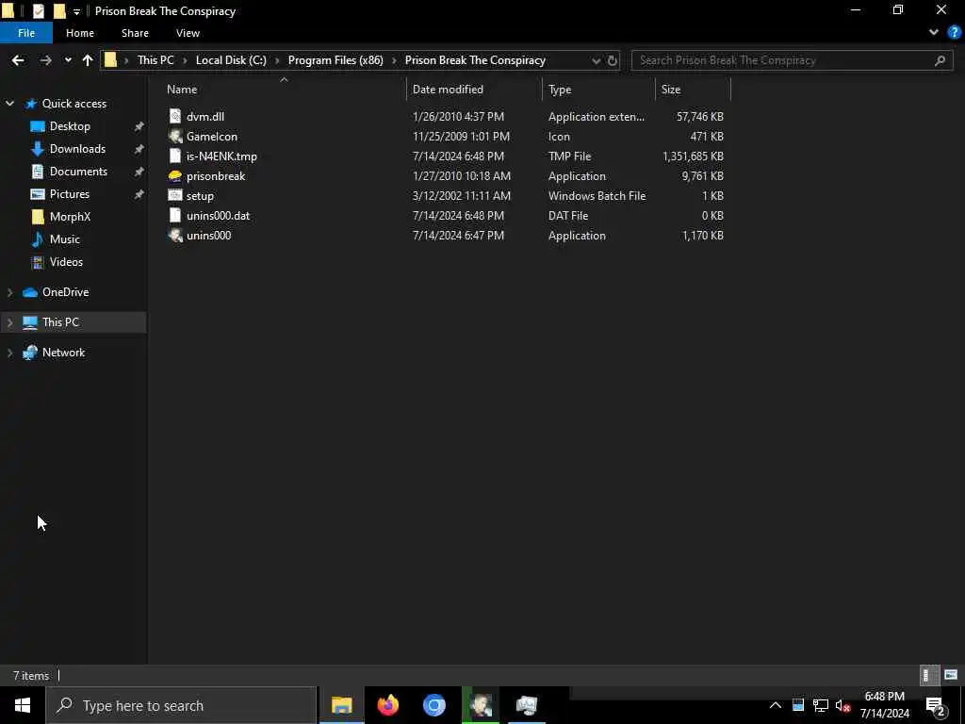Image resolution: width=965 pixels, height=724 pixels.
Task: Select the is-N4ENK.tmp file
Action: pos(221,156)
